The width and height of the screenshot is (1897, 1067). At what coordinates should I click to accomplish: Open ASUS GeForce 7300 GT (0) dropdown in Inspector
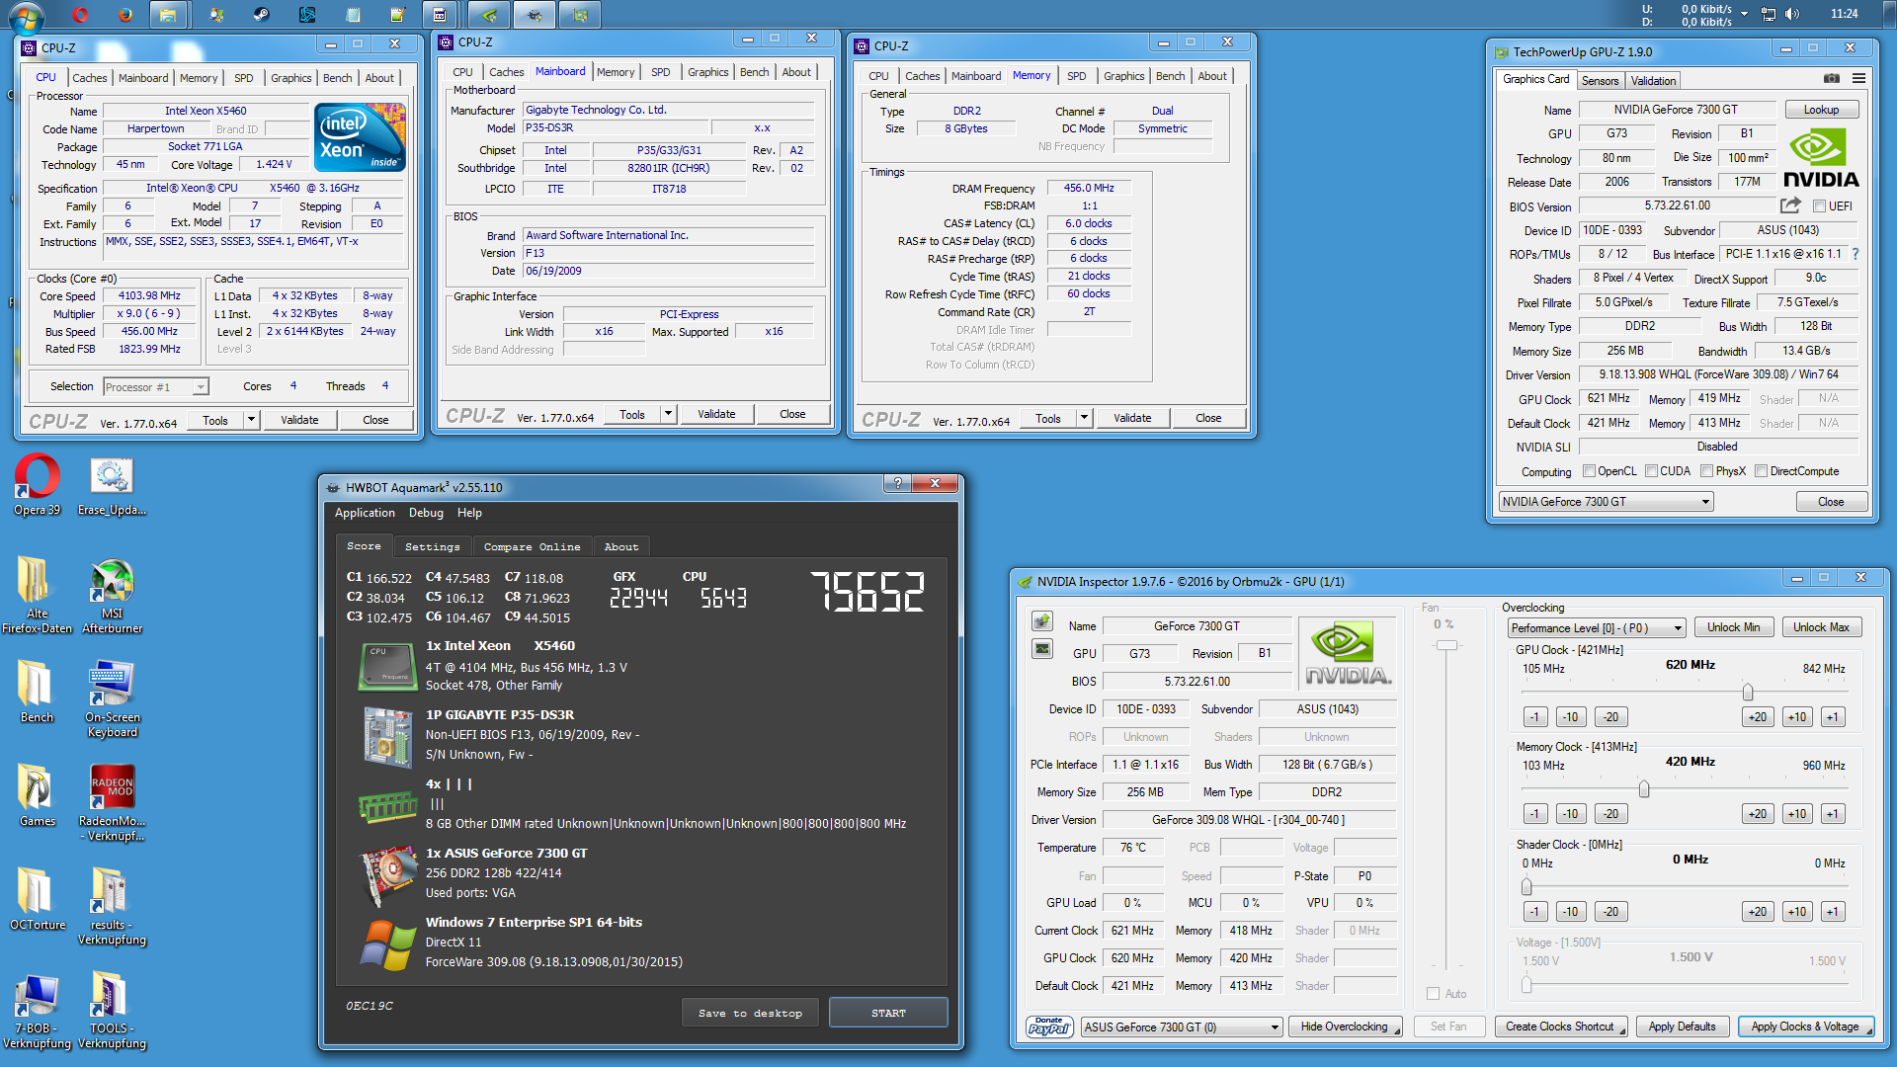click(1182, 1027)
